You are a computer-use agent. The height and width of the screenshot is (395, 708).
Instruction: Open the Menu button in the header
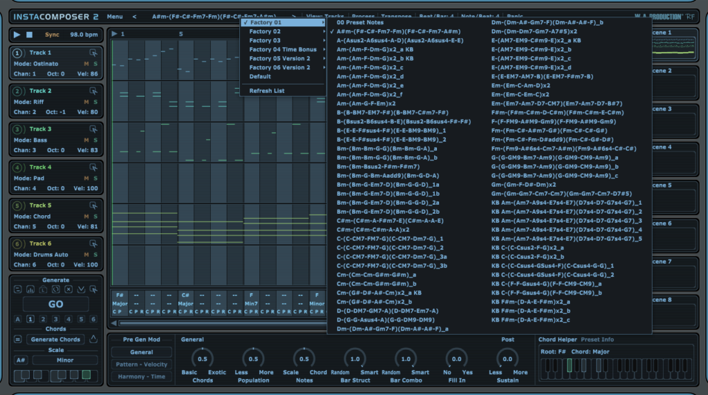[115, 17]
